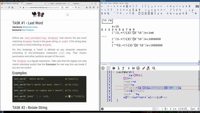The width and height of the screenshot is (200, 113).
Task: Click the maximize pane icon beside the LastWord tab row
Action: tap(199, 64)
